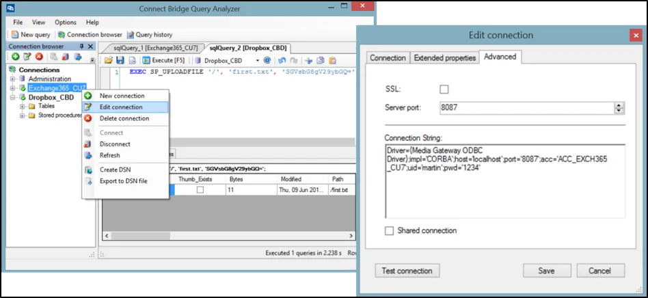Enable the SSL checkbox
The height and width of the screenshot is (298, 648).
tap(444, 90)
